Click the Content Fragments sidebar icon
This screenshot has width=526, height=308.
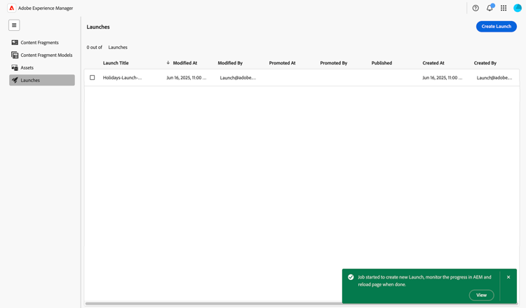15,42
